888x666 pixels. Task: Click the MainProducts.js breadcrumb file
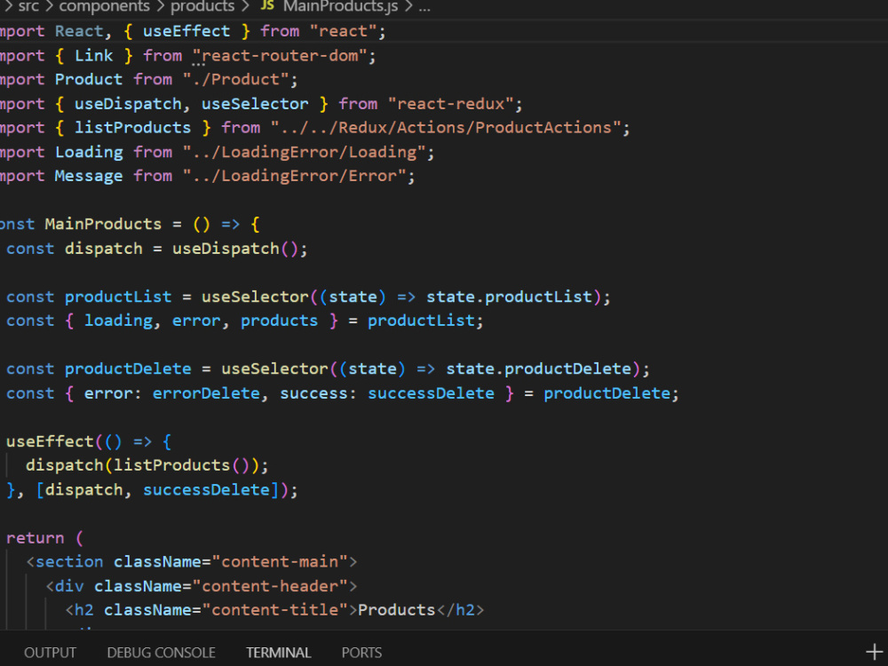click(x=340, y=6)
